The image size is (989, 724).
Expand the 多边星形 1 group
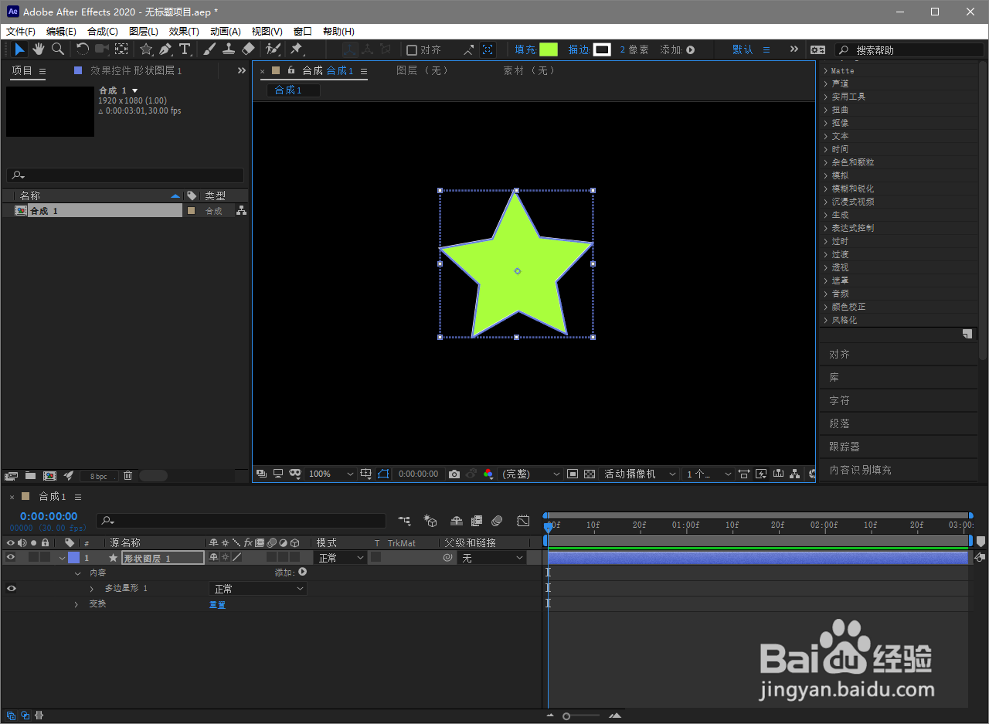point(91,589)
